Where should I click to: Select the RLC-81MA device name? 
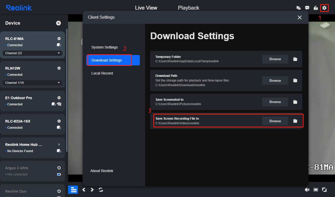click(14, 39)
